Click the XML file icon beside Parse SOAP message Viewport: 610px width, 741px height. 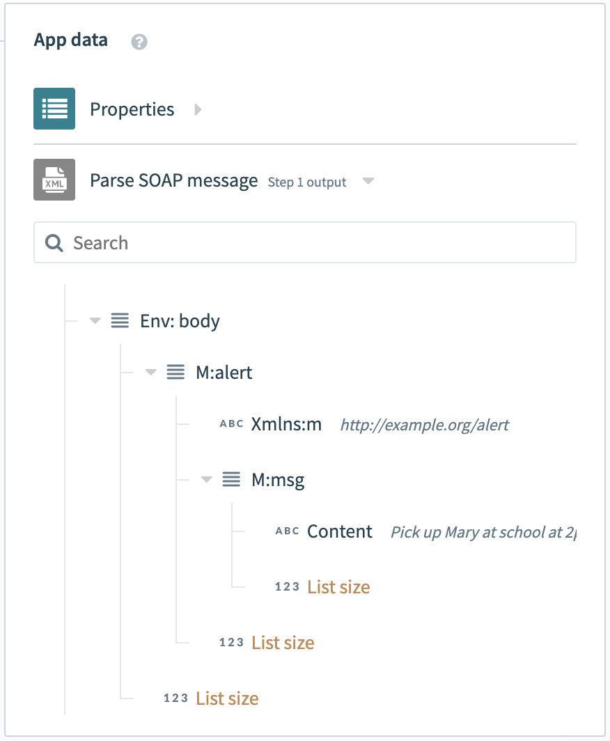pos(54,180)
